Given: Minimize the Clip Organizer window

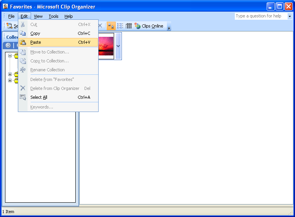Looking at the screenshot, I should coord(271,7).
